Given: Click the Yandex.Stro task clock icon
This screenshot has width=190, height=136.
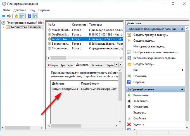Looking at the screenshot, I should pyautogui.click(x=49, y=39).
